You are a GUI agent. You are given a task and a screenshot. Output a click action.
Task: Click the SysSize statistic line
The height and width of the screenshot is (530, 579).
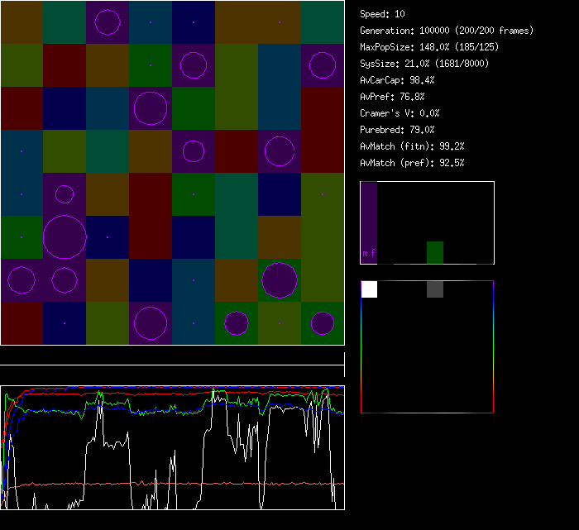click(x=423, y=64)
